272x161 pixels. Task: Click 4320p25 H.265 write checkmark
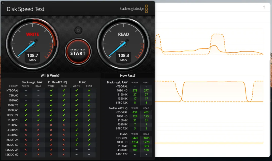pyautogui.click(x=77, y=130)
